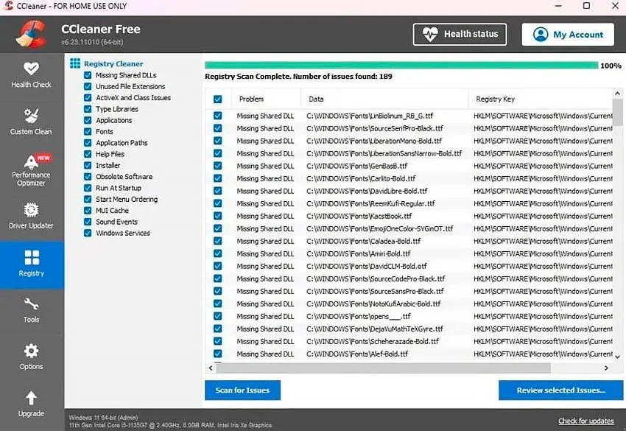Click the Registry Cleaner grid icon
626x431 pixels.
pos(75,63)
